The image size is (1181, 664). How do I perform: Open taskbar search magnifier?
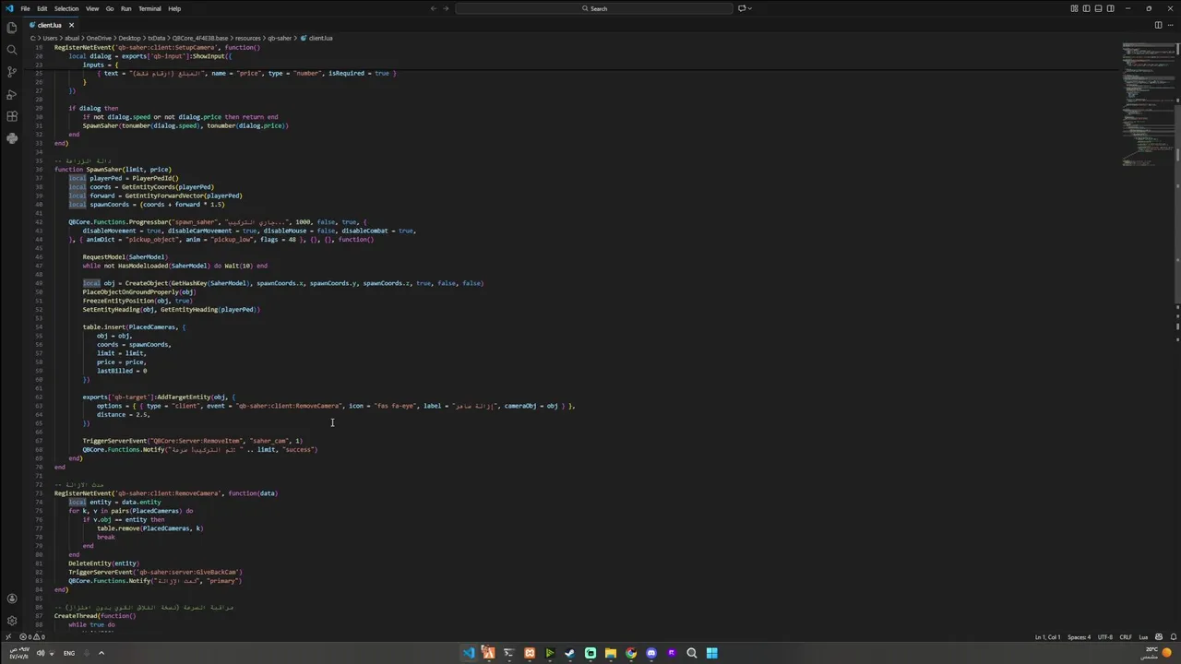pos(691,653)
